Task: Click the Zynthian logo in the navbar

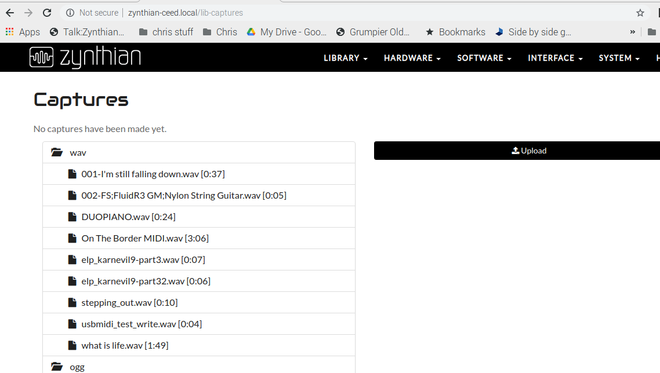Action: pyautogui.click(x=85, y=57)
